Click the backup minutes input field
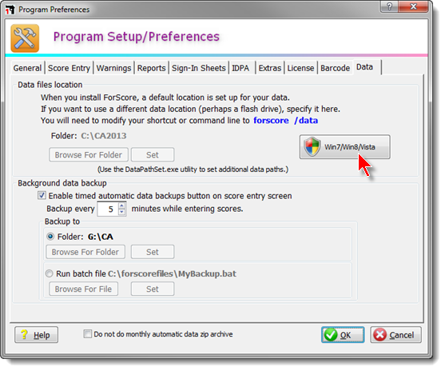Screen dimensions: 445x371 click(x=108, y=209)
